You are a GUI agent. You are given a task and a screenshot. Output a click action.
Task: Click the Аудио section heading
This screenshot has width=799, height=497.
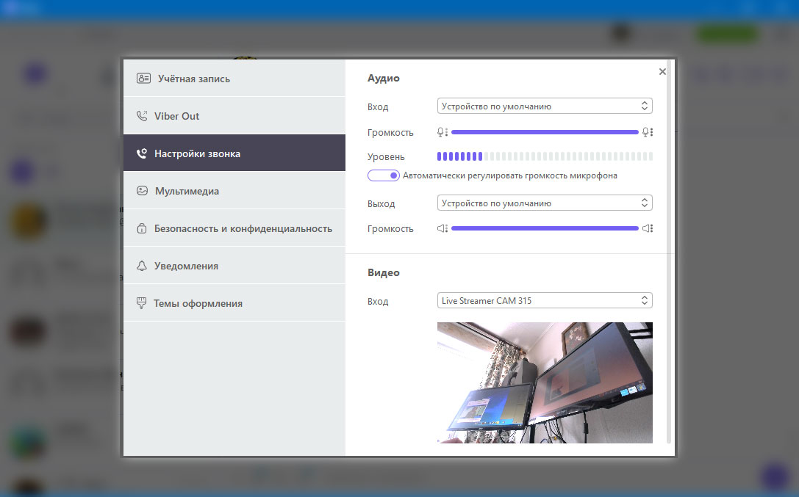point(383,78)
